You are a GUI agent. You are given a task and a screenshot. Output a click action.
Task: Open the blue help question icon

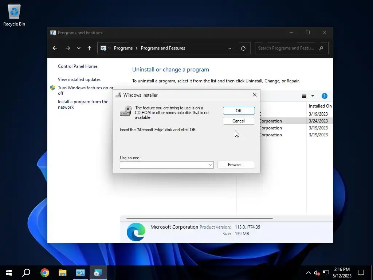[324, 96]
